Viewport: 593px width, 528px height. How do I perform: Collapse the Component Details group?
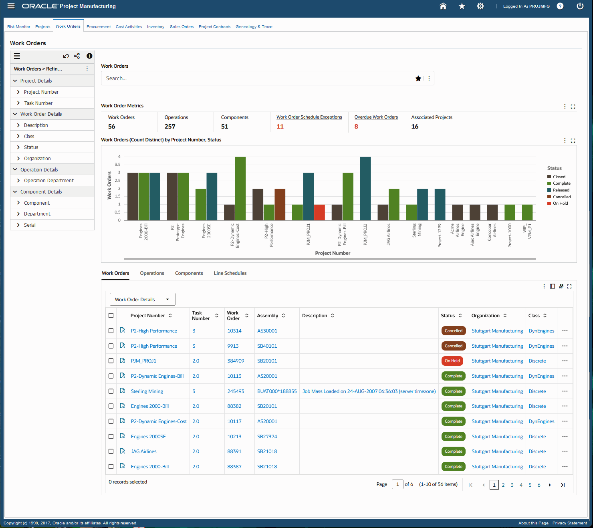click(x=15, y=192)
